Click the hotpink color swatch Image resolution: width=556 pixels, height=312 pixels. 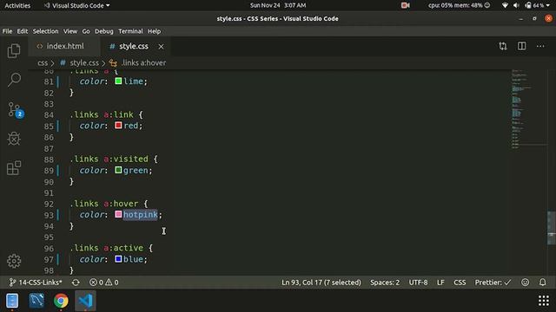coord(118,214)
